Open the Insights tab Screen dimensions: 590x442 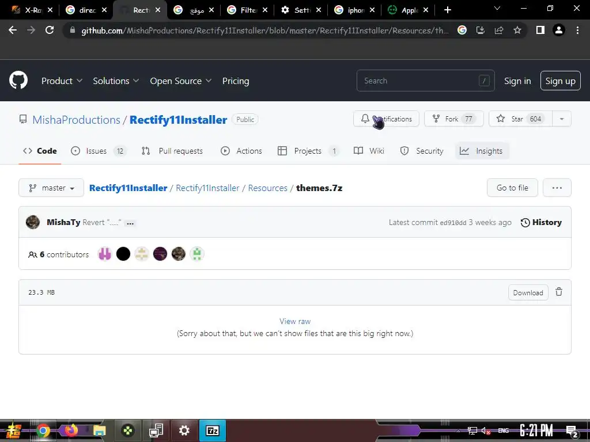(x=482, y=151)
